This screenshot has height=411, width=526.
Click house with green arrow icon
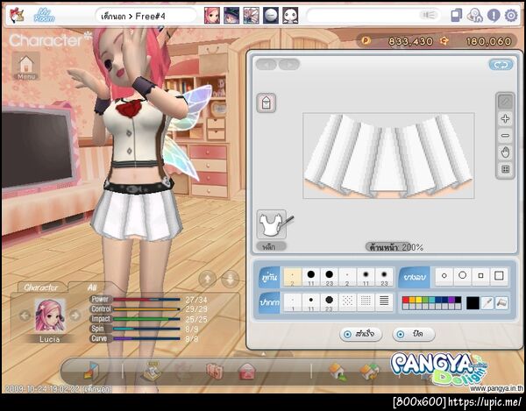click(x=338, y=372)
